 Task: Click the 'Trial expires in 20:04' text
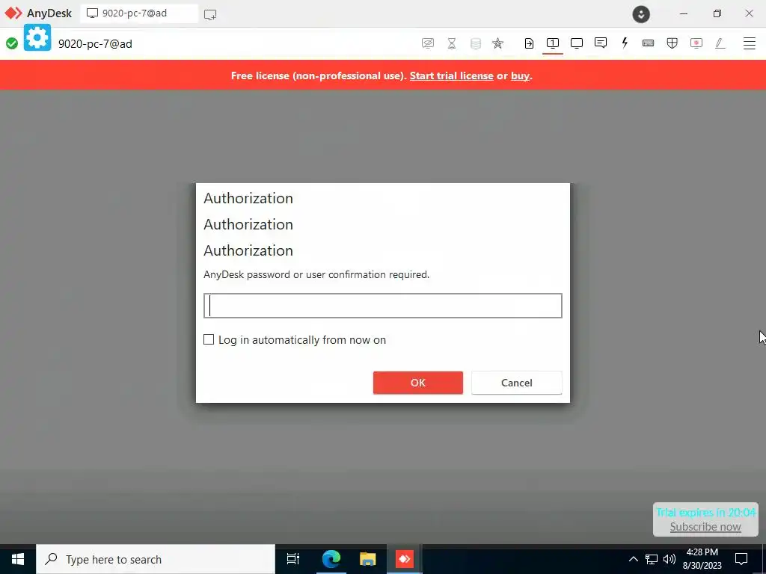pos(706,512)
